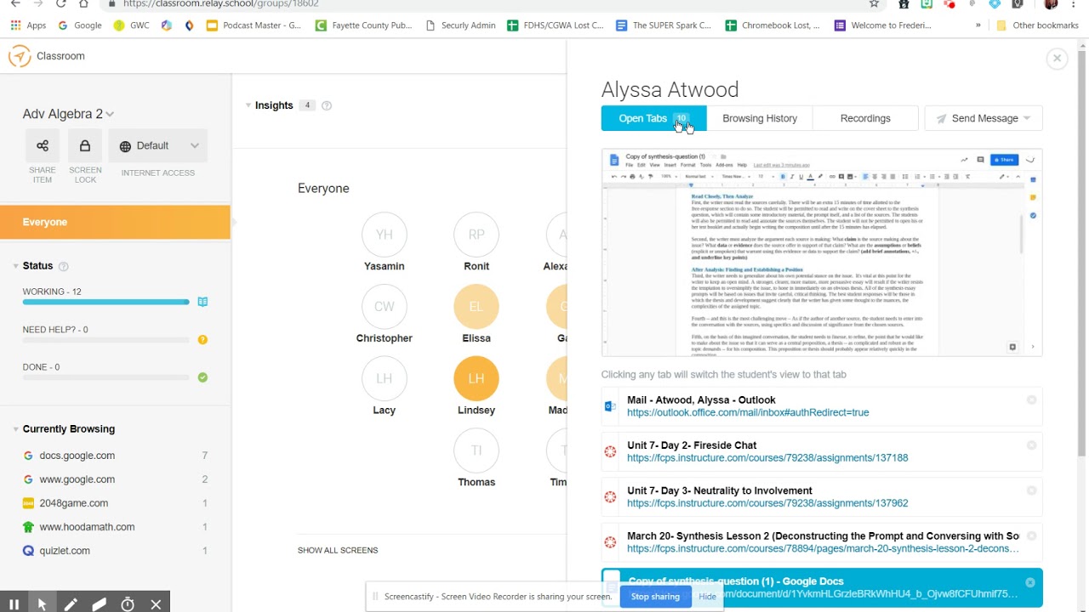Pause the Screencastify recording
This screenshot has height=612, width=1089.
click(14, 604)
